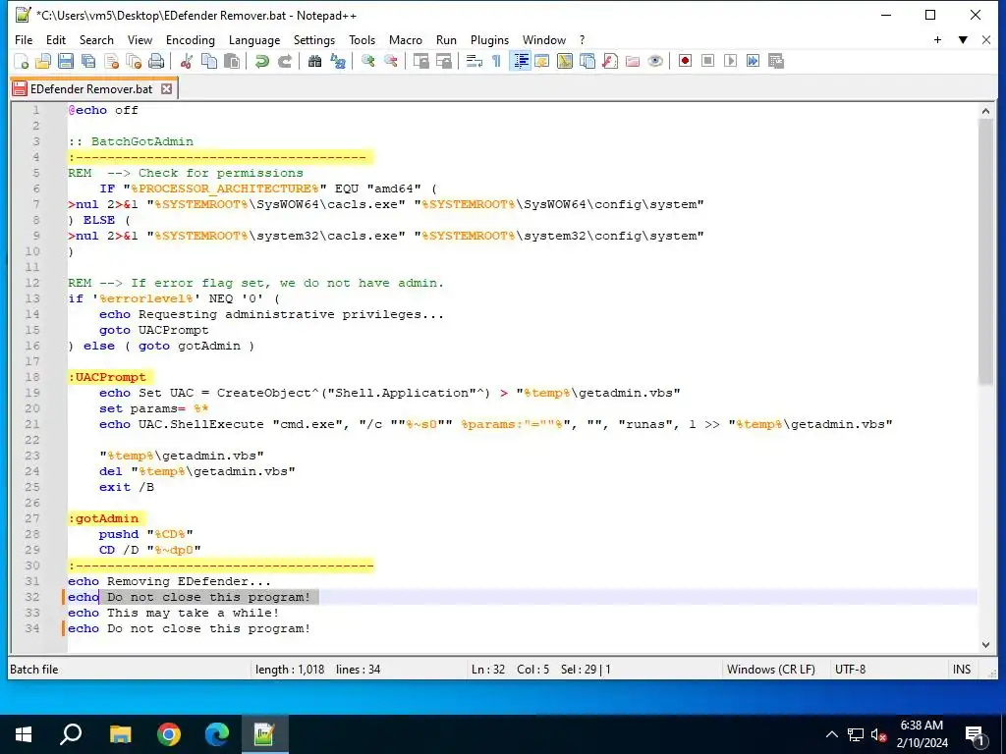Print the document via toolbar icon
Viewport: 1006px width, 754px height.
pos(156,61)
